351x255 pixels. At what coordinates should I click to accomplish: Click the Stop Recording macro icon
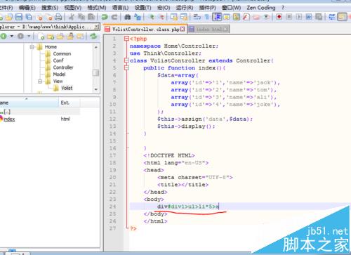click(289, 17)
